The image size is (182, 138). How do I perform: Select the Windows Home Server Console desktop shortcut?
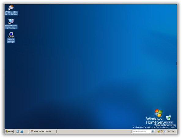click(11, 10)
